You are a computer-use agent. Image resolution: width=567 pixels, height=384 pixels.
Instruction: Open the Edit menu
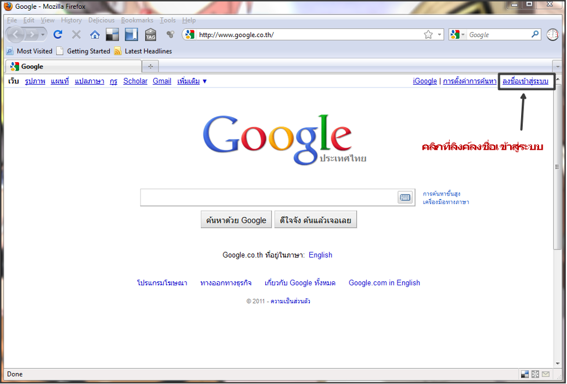click(x=28, y=20)
